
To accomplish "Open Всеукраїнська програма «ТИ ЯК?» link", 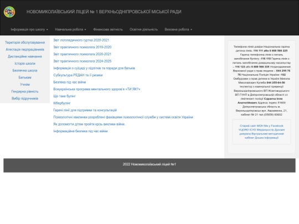I will (x=97, y=89).
